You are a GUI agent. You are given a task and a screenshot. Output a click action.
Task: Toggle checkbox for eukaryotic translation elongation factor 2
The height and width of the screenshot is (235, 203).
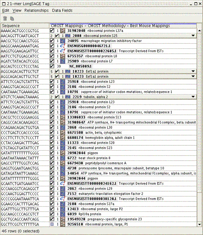[52, 193]
